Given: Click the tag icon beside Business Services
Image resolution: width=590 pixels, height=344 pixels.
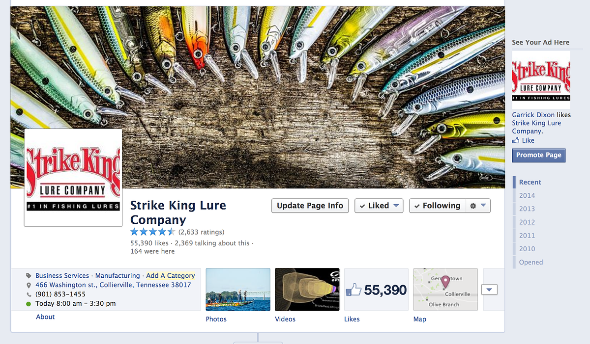Looking at the screenshot, I should point(29,276).
